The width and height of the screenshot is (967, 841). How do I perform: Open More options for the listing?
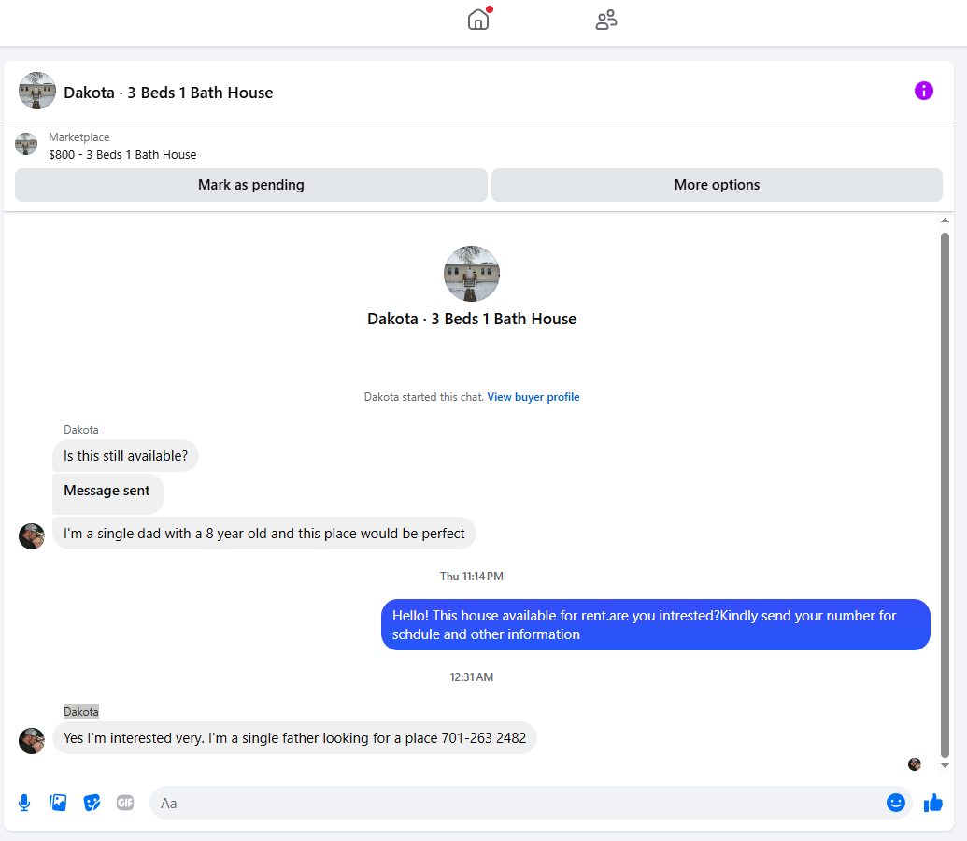click(x=717, y=185)
